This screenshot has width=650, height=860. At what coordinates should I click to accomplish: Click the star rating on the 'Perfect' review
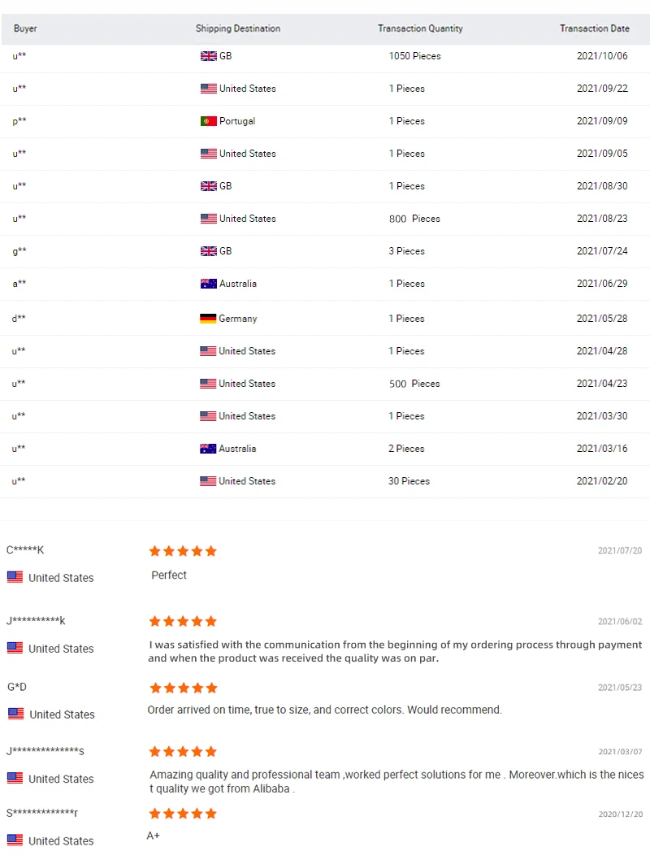click(183, 551)
